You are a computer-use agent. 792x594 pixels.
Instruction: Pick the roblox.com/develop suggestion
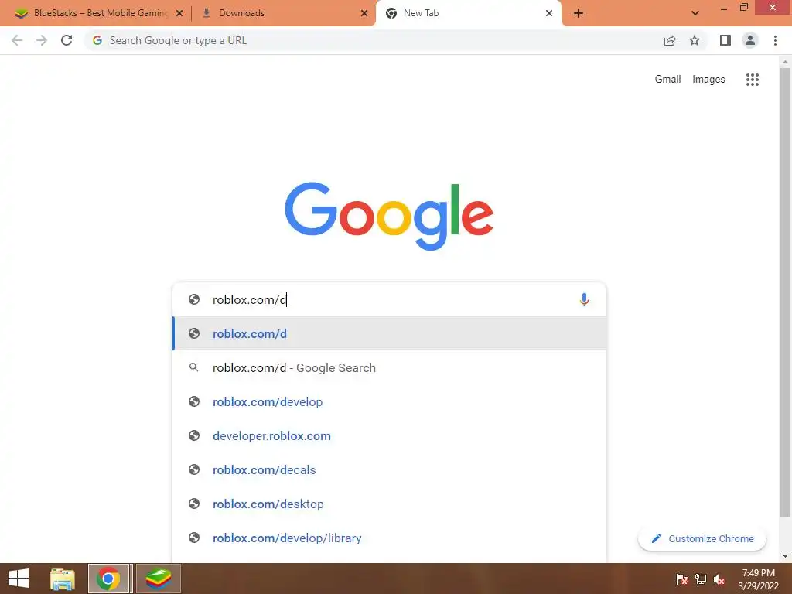point(390,401)
